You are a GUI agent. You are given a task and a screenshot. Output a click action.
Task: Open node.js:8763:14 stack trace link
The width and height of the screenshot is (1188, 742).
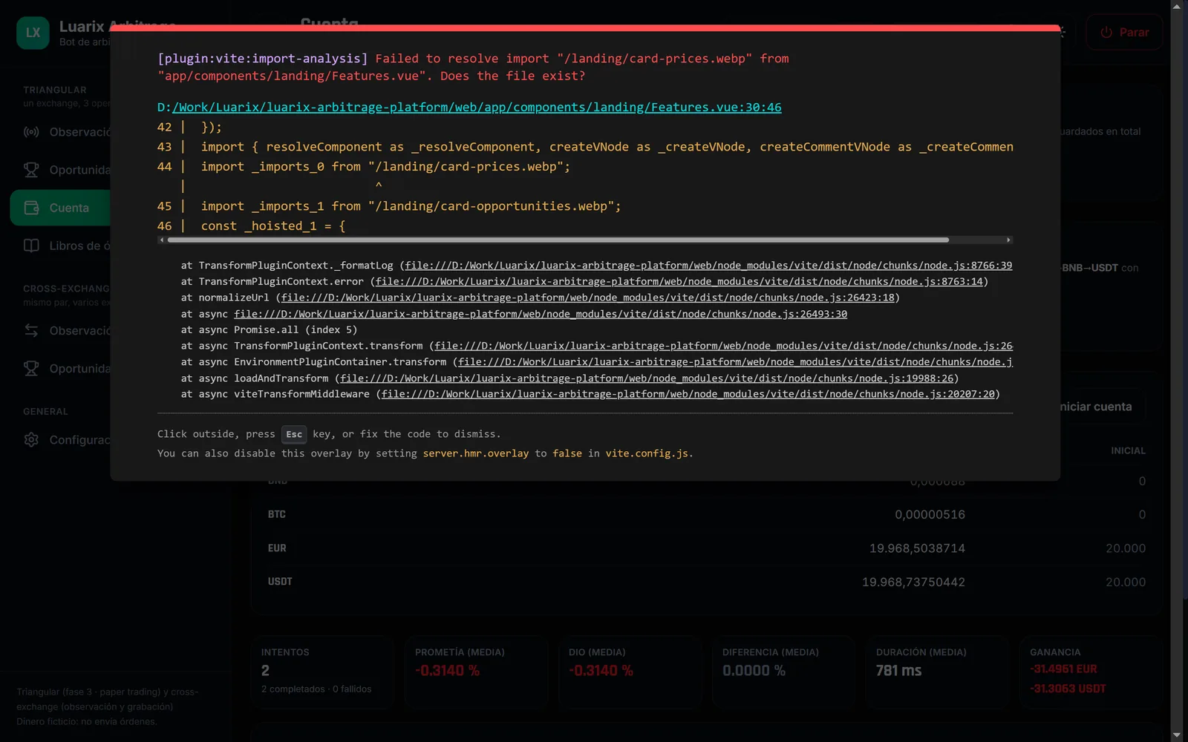pyautogui.click(x=679, y=281)
